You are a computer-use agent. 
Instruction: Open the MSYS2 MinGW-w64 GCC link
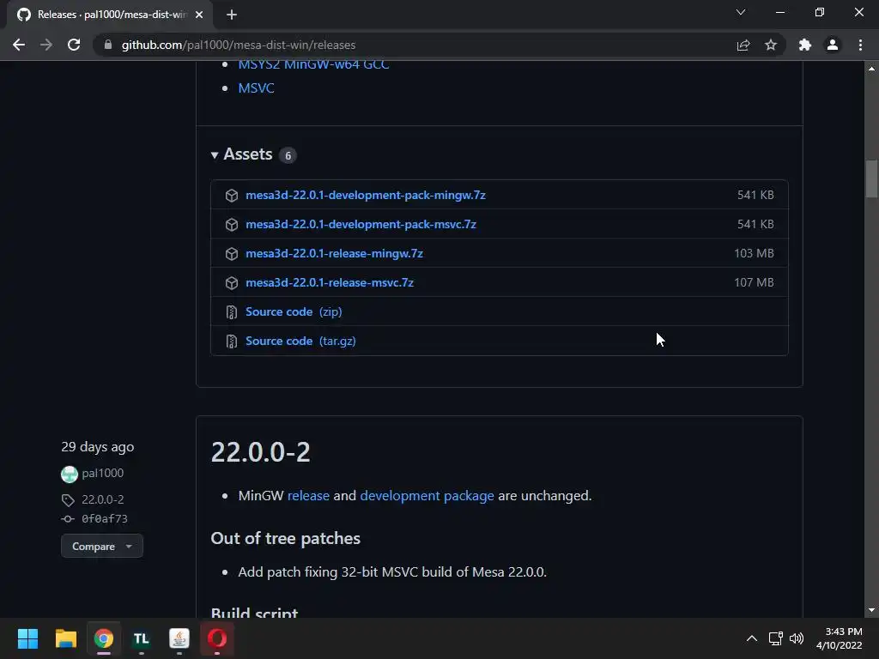(313, 63)
